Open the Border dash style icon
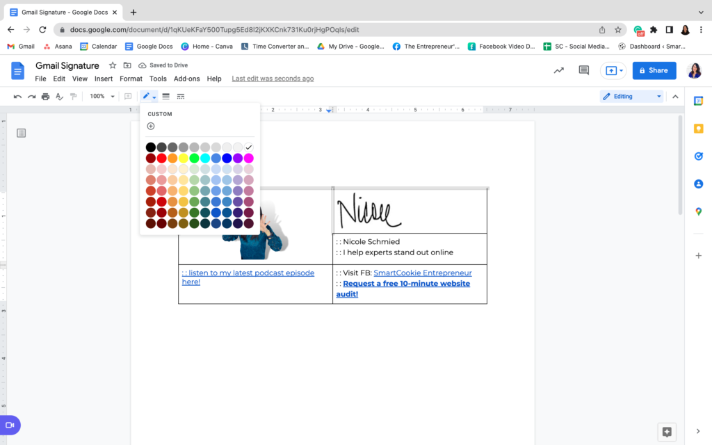The height and width of the screenshot is (445, 712). point(181,96)
